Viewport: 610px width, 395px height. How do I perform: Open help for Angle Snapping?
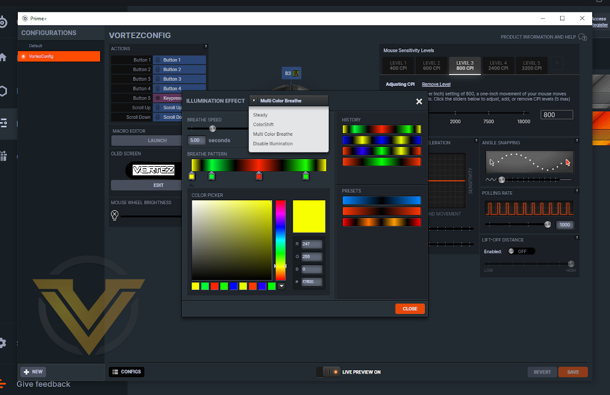coord(576,141)
